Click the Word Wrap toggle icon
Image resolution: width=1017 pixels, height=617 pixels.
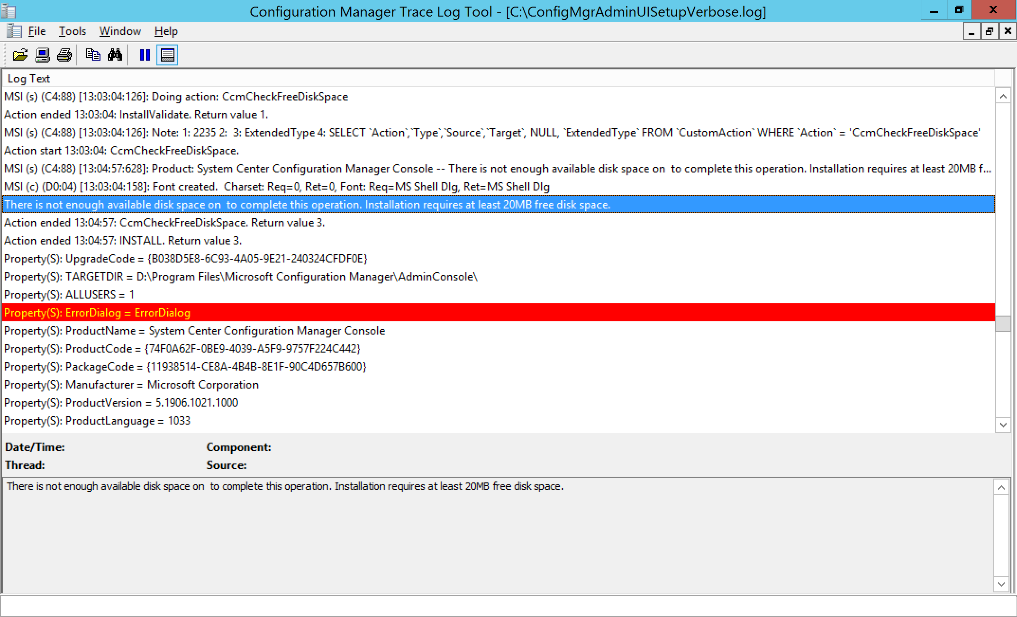(x=169, y=54)
